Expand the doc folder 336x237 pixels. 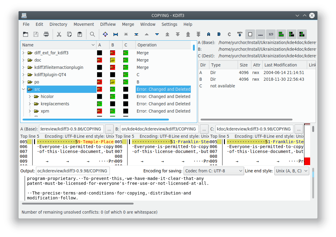(23, 60)
